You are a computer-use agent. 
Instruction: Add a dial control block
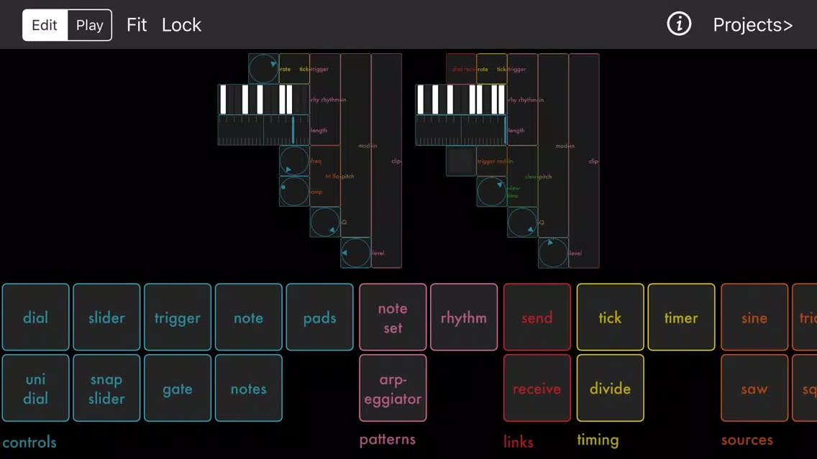(x=35, y=317)
